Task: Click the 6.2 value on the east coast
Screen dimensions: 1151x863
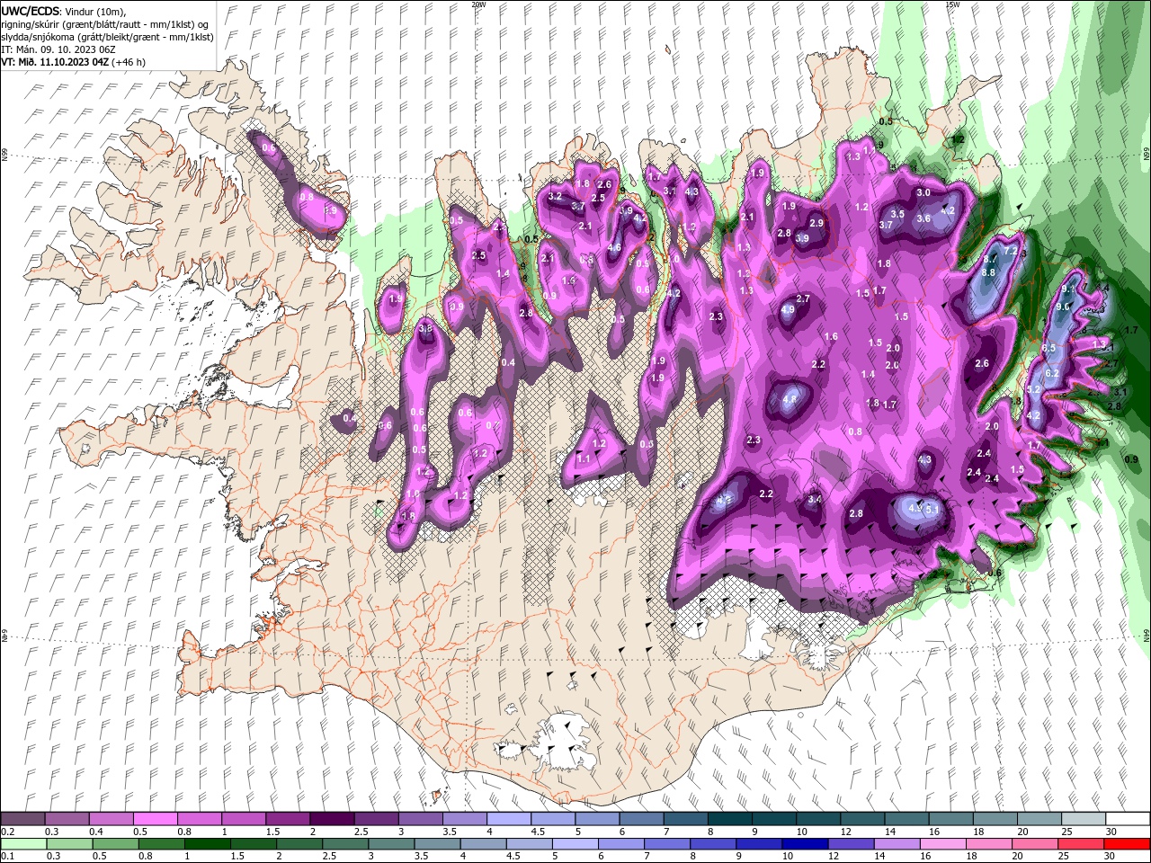Action: pos(1052,372)
